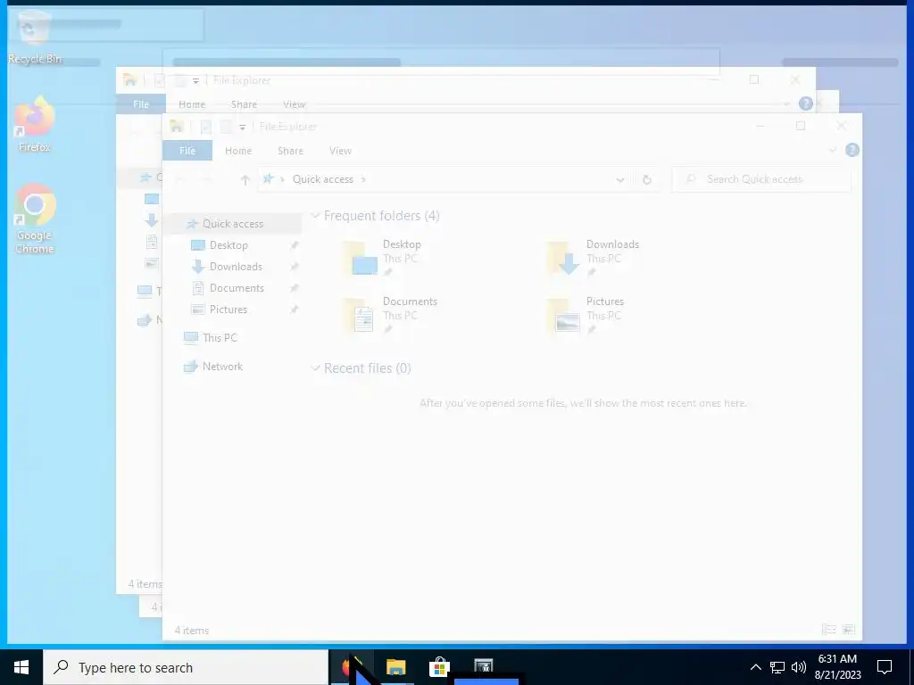
Task: Open the Google Chrome desktop shortcut
Action: (35, 219)
